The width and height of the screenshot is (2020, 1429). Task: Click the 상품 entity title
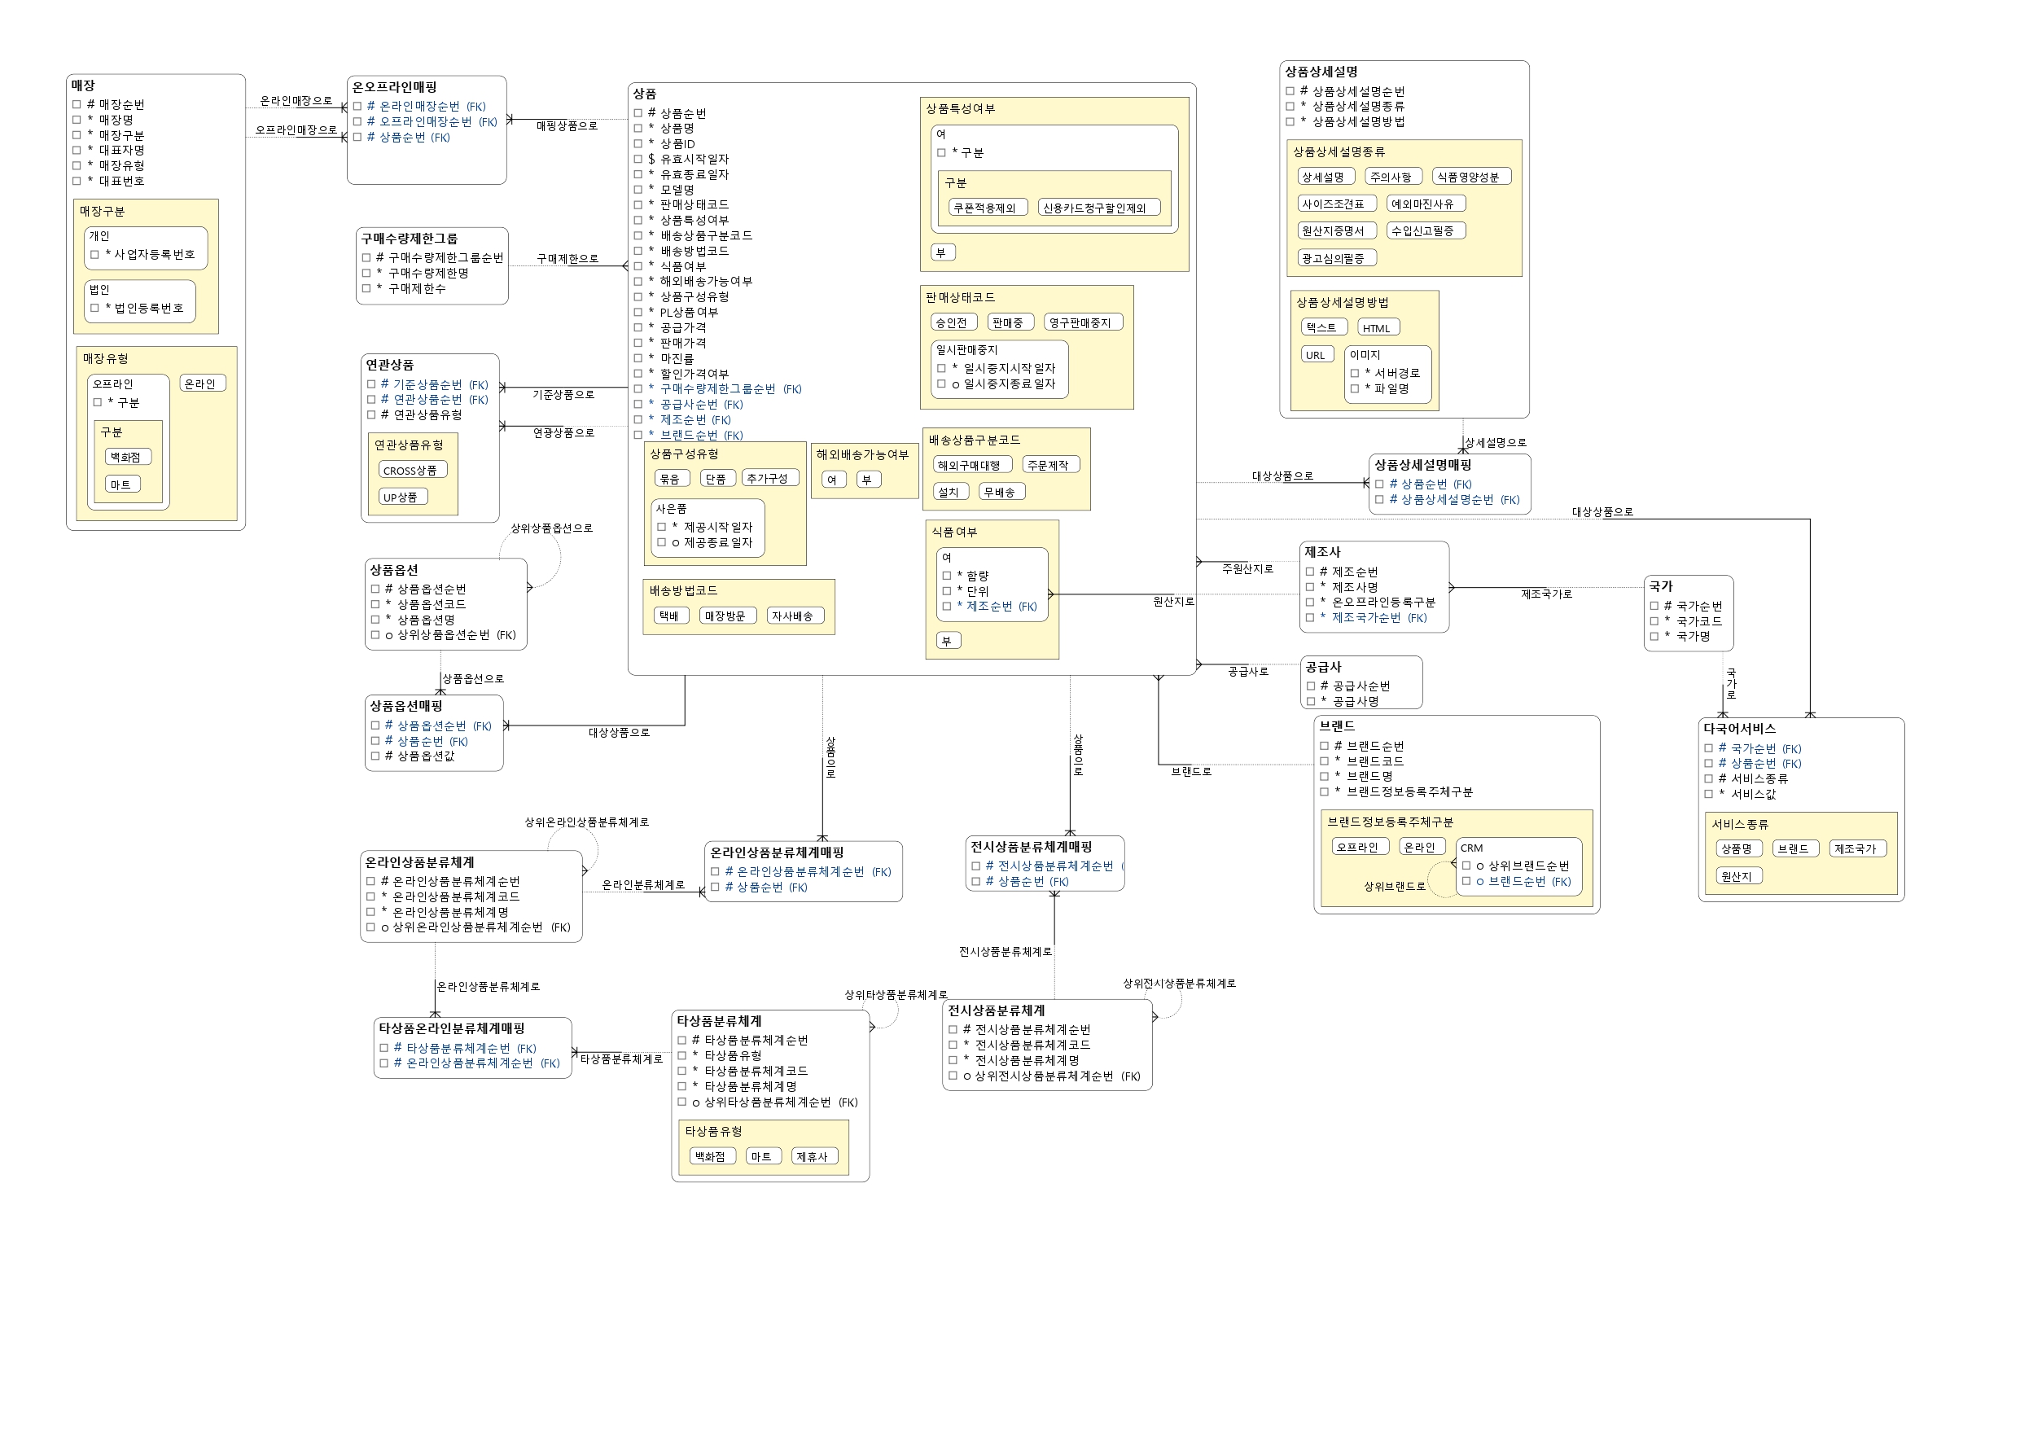(644, 94)
